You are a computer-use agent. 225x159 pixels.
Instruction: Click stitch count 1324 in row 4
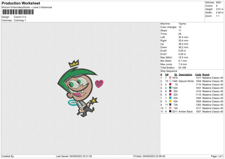175,88
